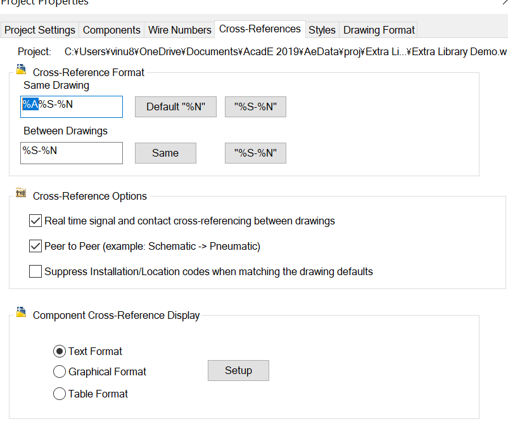Click the Same button for Between Drawings
Image resolution: width=508 pixels, height=426 pixels.
pos(165,153)
